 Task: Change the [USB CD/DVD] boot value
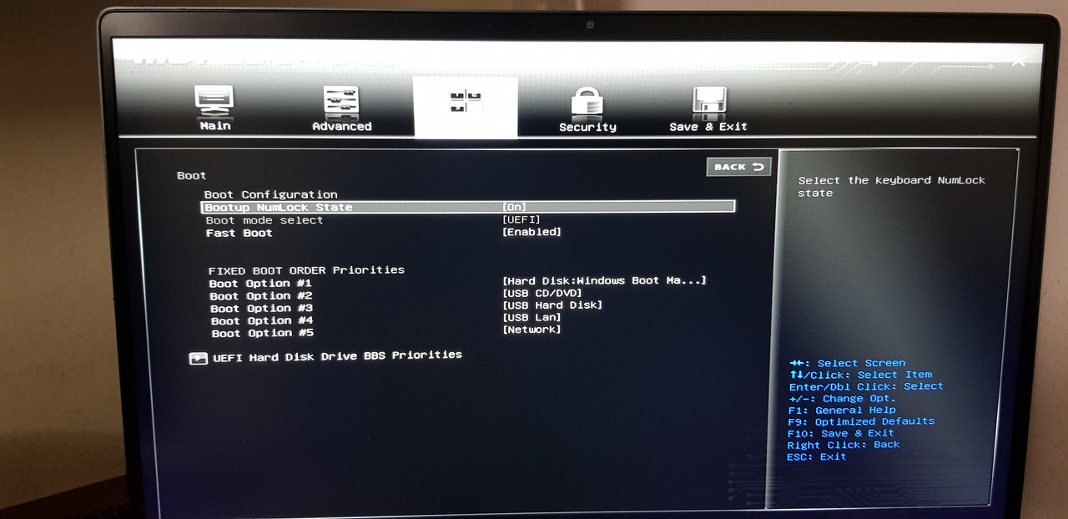pos(542,293)
